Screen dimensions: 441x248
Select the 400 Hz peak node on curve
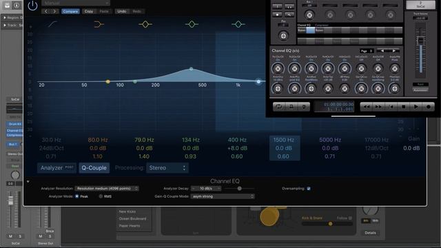pos(192,69)
